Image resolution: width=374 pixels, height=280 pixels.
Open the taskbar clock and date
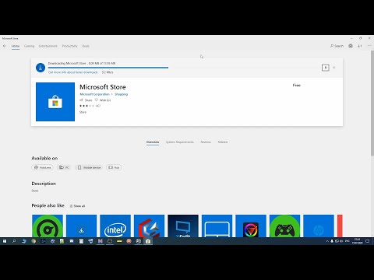coord(357,241)
